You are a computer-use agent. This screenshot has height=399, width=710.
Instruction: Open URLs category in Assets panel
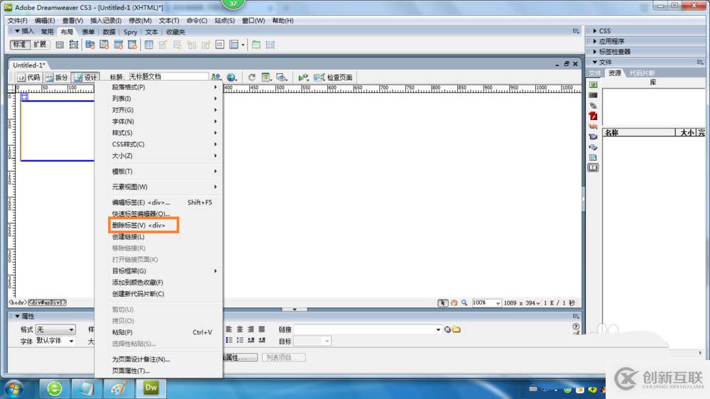coord(593,106)
